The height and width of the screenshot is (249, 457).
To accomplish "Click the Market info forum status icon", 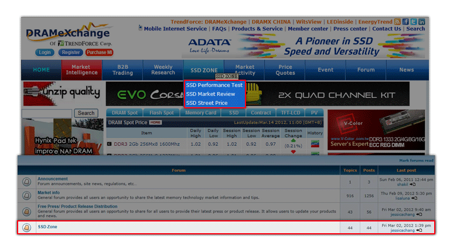I will coord(26,195).
